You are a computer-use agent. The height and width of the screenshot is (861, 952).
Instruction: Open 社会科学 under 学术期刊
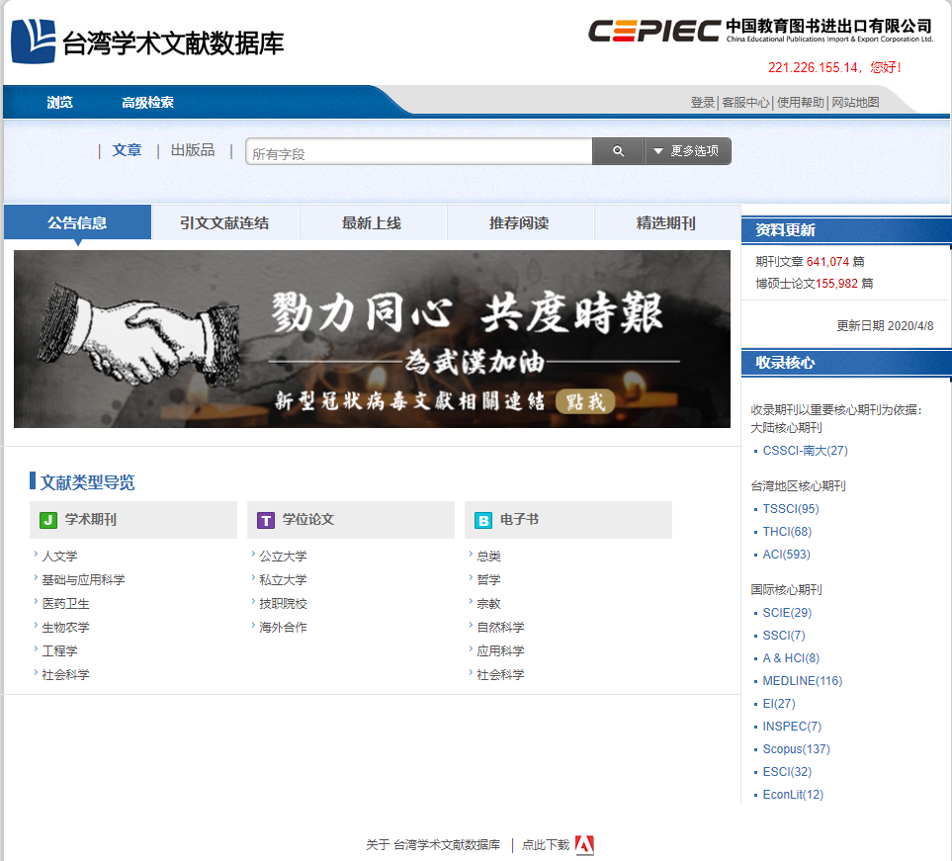(65, 674)
